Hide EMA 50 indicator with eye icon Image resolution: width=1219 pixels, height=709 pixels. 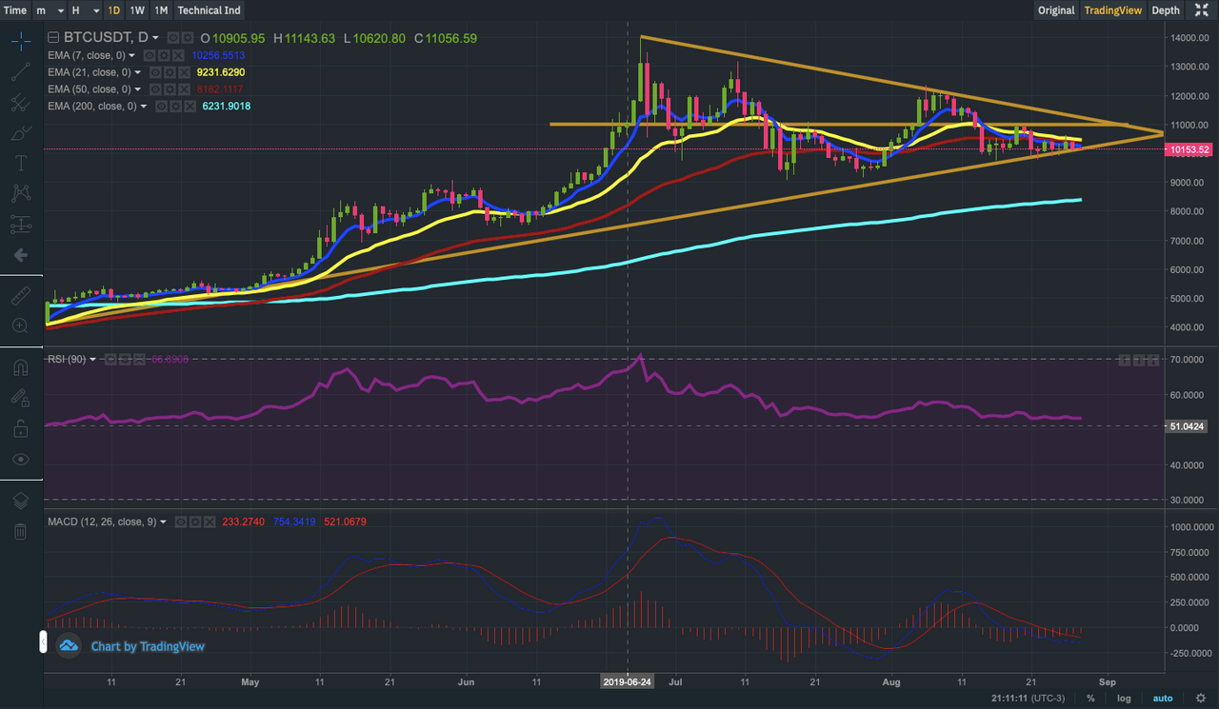coord(155,89)
